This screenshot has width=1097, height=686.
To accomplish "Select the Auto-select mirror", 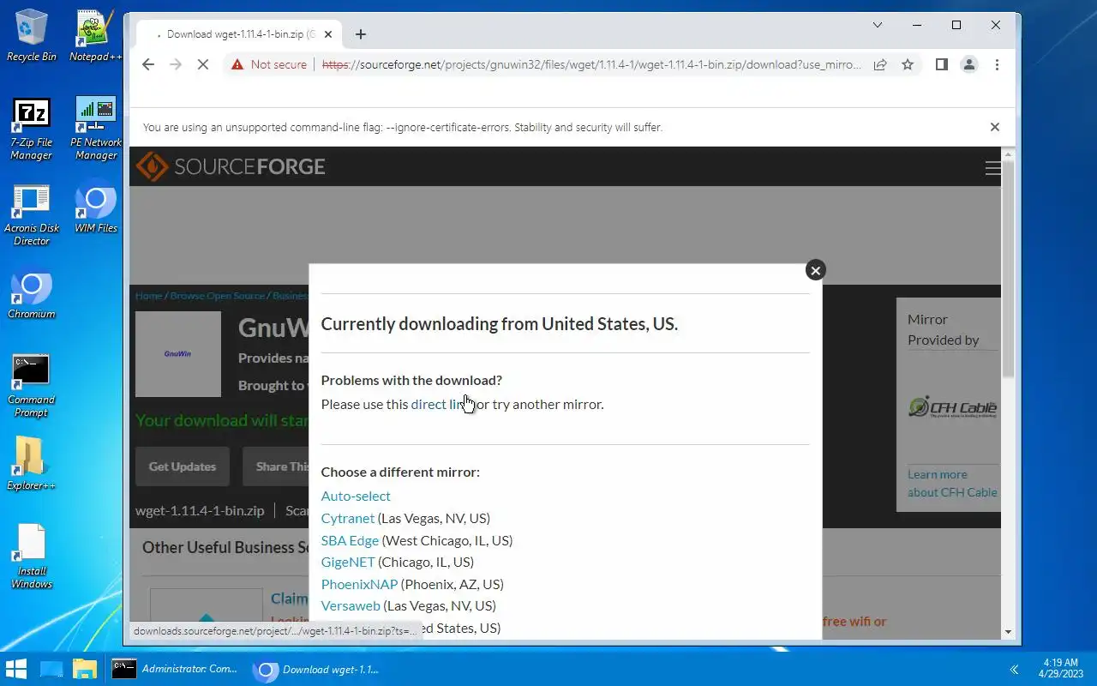I will pyautogui.click(x=356, y=496).
